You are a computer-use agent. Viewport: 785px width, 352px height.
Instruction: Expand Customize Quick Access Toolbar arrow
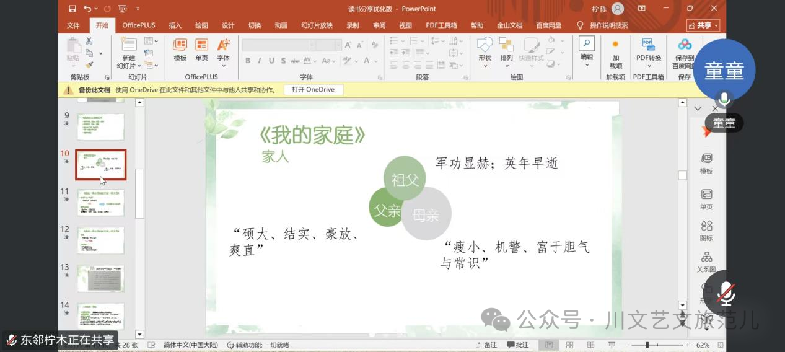[x=137, y=9]
